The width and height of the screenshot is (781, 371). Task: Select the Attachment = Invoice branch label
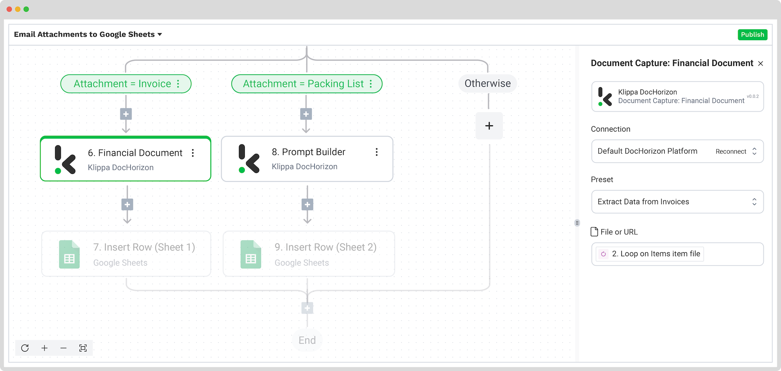tap(126, 84)
